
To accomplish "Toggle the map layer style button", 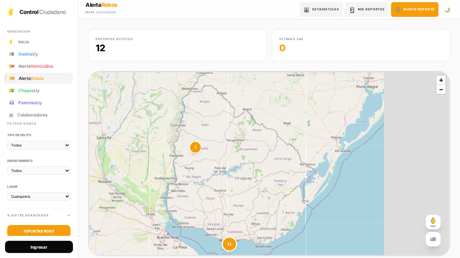I will pos(433,239).
